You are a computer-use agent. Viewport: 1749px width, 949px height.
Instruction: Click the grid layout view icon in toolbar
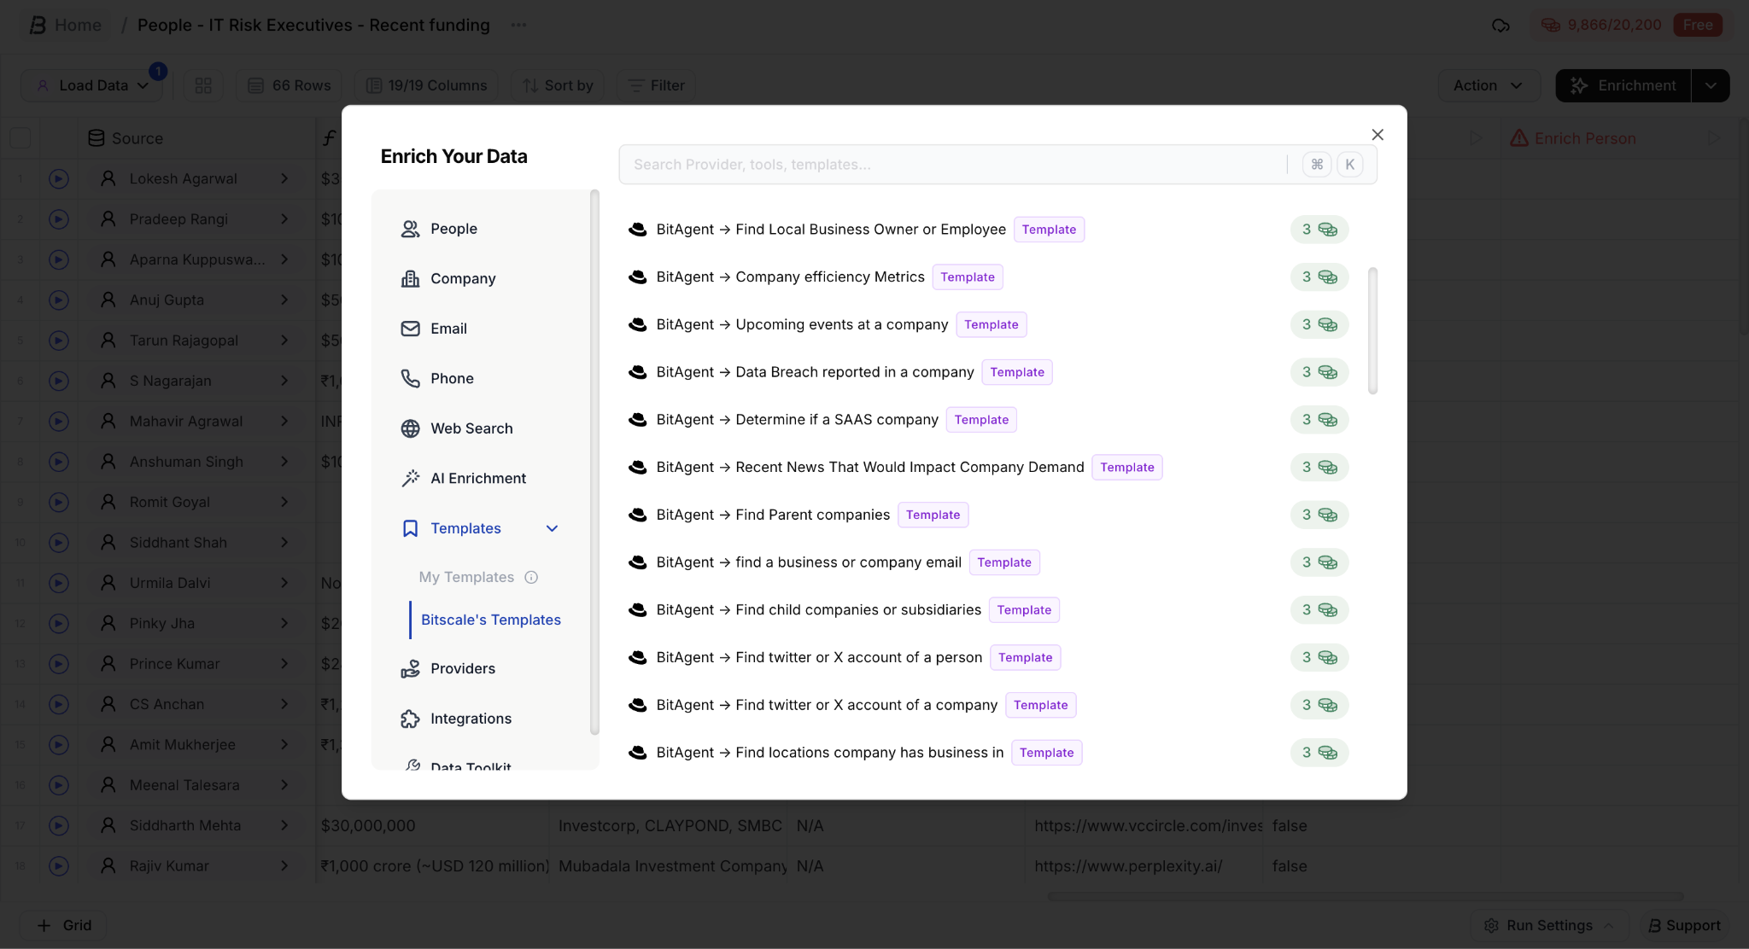203,85
